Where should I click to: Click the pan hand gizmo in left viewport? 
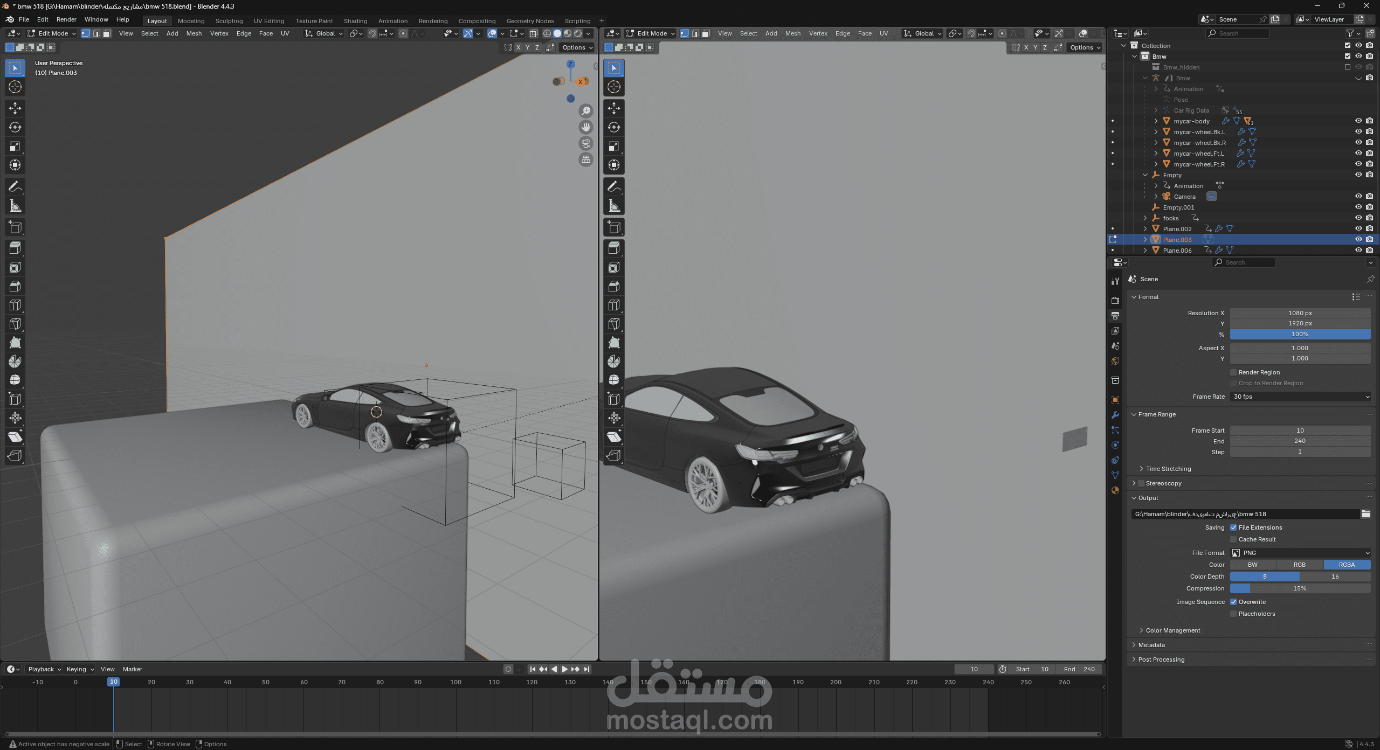point(586,127)
